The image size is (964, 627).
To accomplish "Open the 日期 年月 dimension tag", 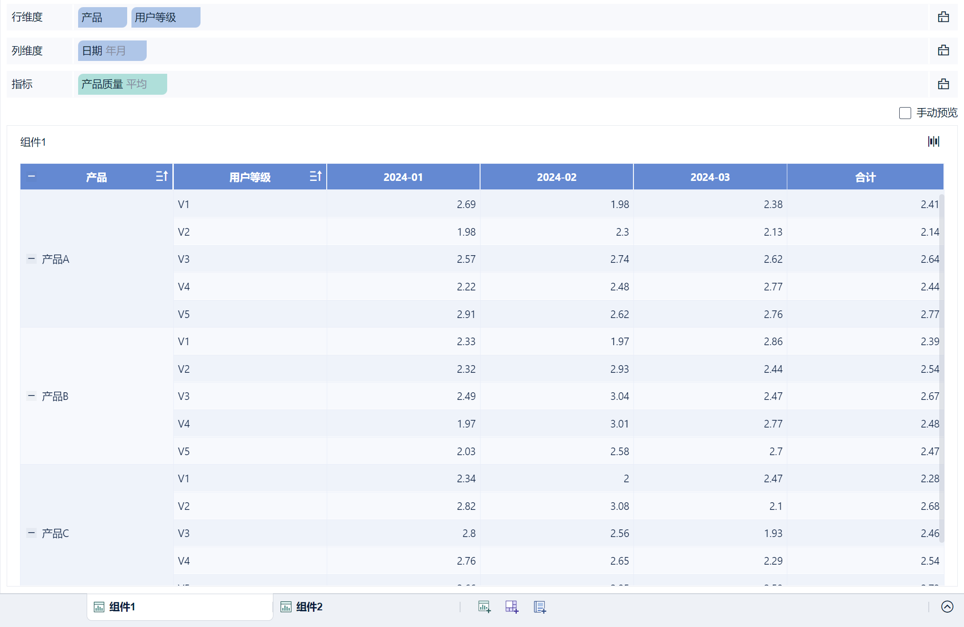I will [x=112, y=51].
